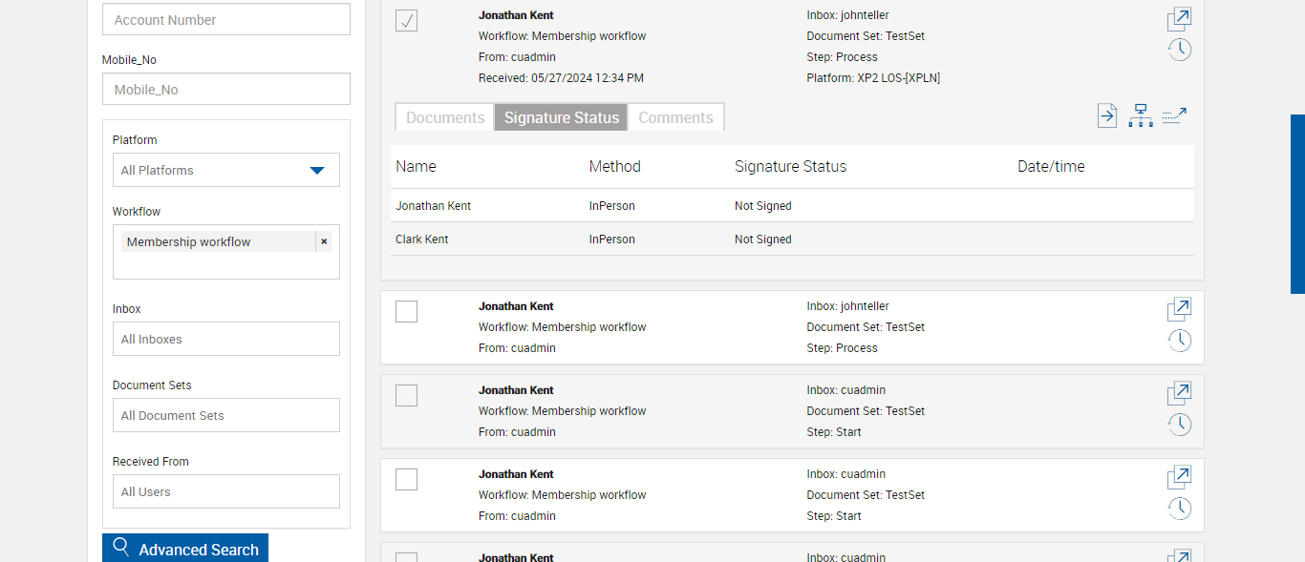
Task: Click the open-in-new-window icon on the expanded Jonathan Kent item
Action: [x=1180, y=19]
